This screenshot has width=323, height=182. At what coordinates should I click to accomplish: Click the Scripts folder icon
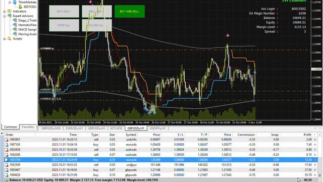pos(9,38)
